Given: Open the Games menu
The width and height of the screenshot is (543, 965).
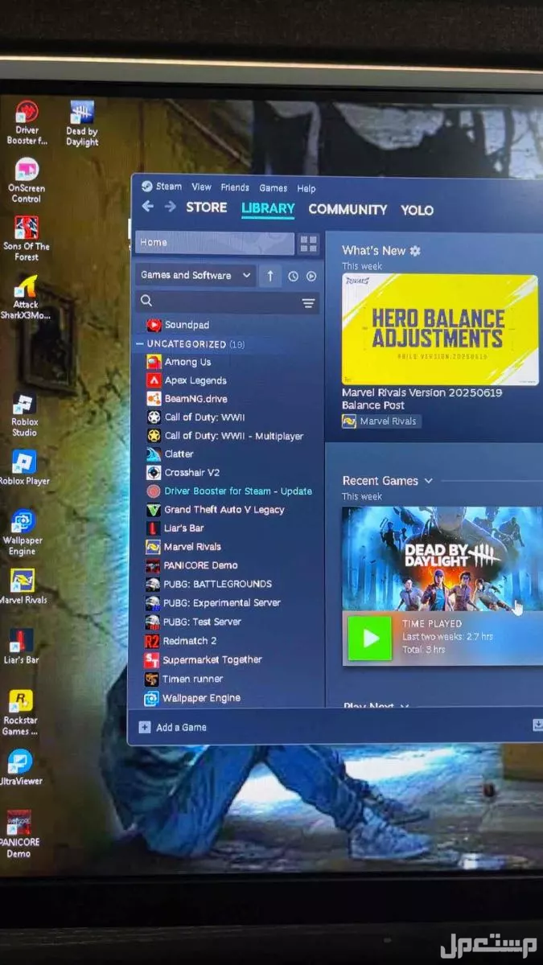Looking at the screenshot, I should pos(273,188).
